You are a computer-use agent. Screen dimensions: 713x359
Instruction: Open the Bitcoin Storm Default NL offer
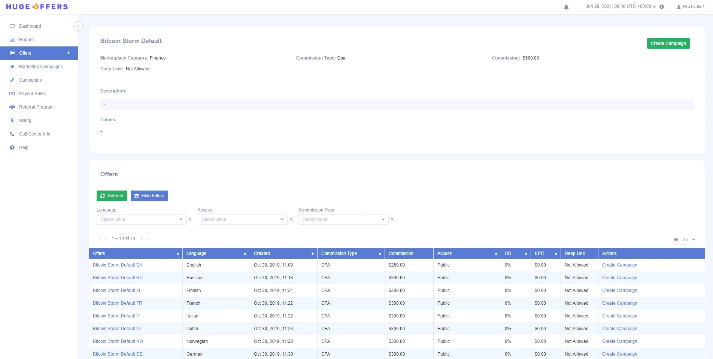click(117, 329)
